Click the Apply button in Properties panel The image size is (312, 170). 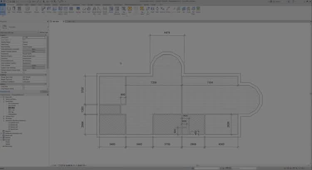pyautogui.click(x=43, y=92)
